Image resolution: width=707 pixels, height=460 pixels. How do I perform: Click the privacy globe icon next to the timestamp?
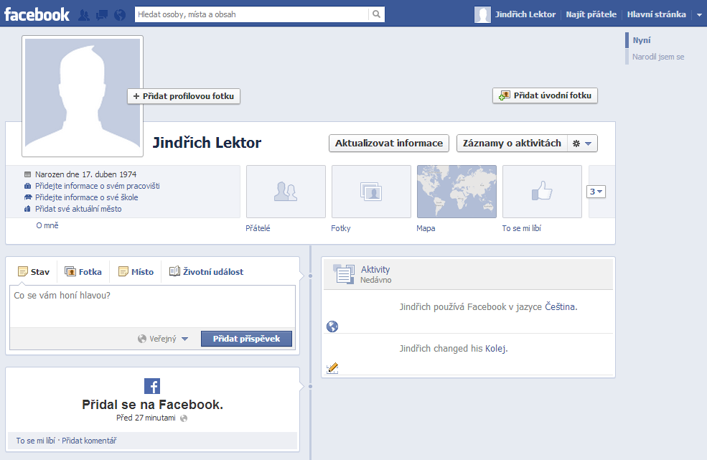click(x=184, y=418)
